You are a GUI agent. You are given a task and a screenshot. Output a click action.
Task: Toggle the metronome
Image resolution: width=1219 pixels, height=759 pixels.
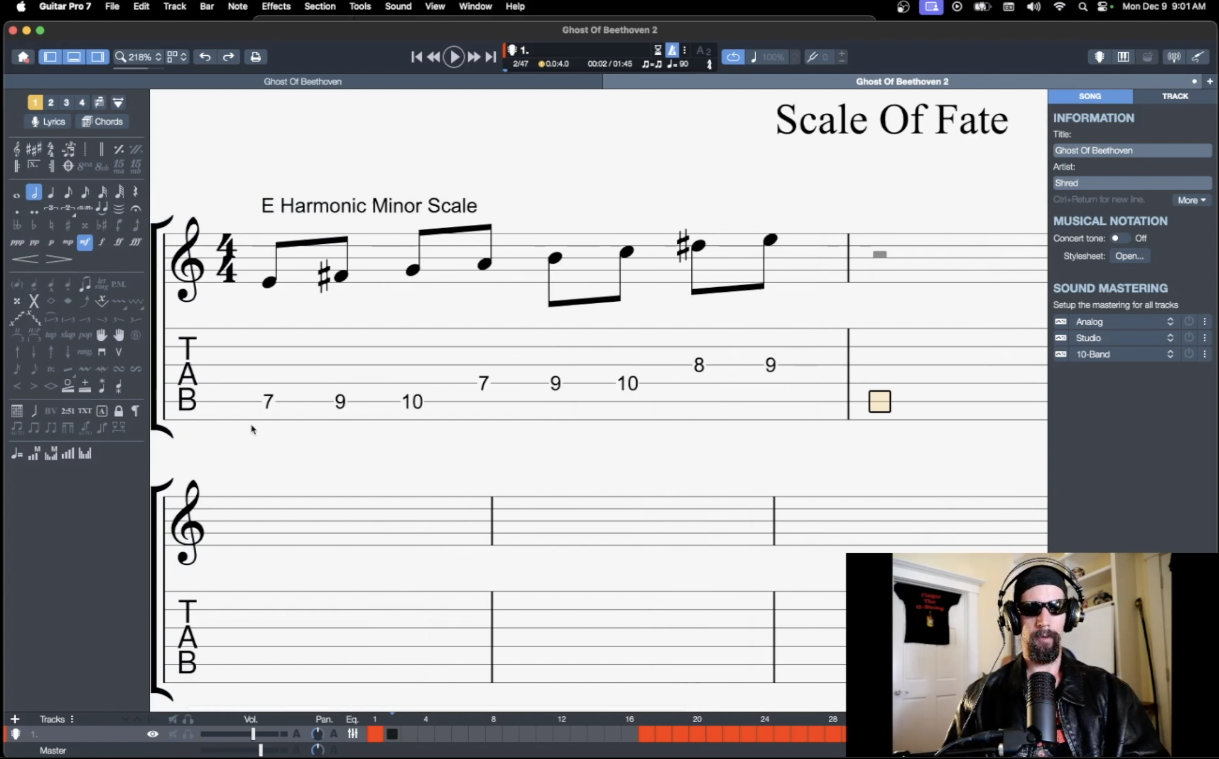point(672,50)
